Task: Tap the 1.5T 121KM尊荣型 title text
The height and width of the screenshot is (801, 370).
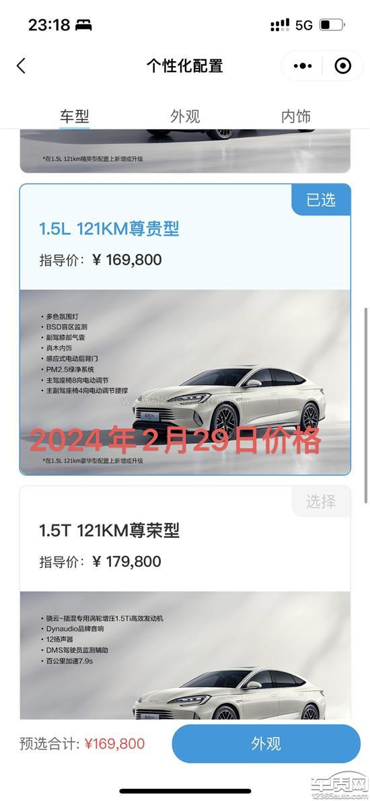Action: [x=109, y=531]
